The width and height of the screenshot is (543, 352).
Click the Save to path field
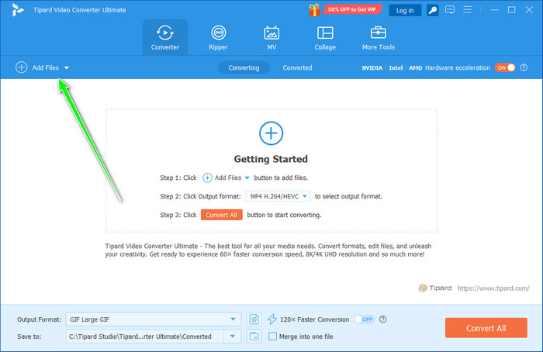click(144, 336)
